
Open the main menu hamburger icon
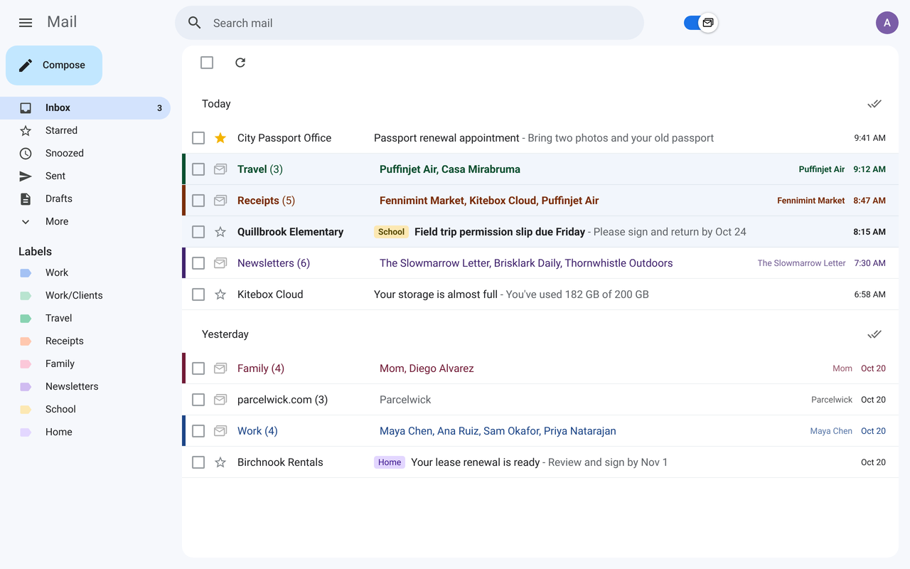point(26,23)
